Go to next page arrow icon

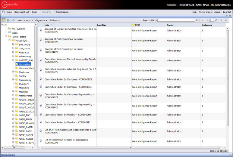coord(221,20)
